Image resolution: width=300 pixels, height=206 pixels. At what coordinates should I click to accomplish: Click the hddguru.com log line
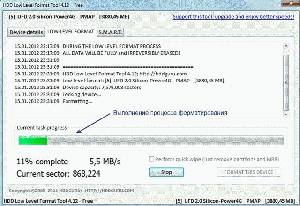click(x=101, y=74)
